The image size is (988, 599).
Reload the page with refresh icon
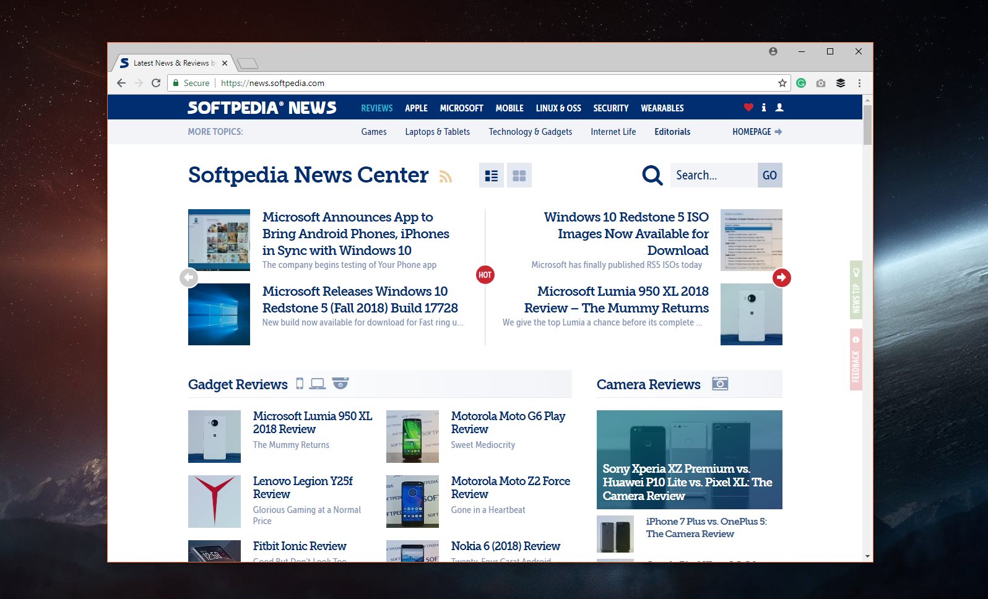click(156, 83)
